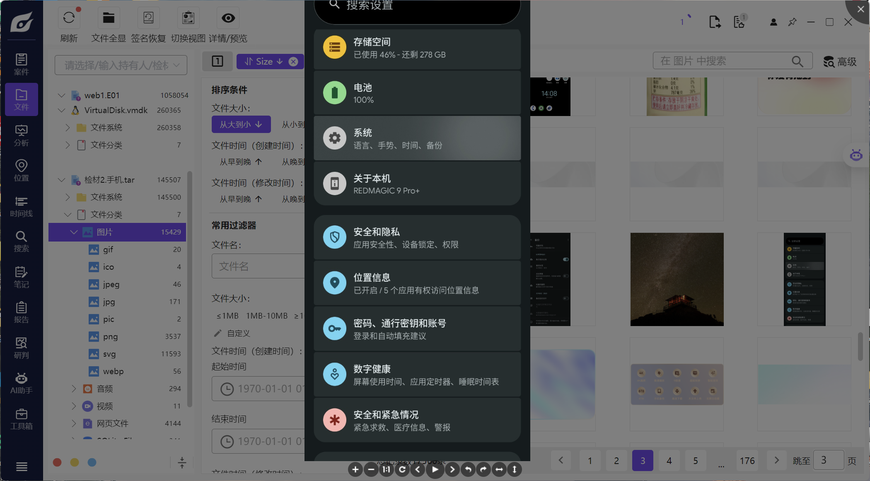Viewport: 870px width, 481px height.
Task: Open the 持有人/检材 dropdown selector
Action: pos(121,65)
